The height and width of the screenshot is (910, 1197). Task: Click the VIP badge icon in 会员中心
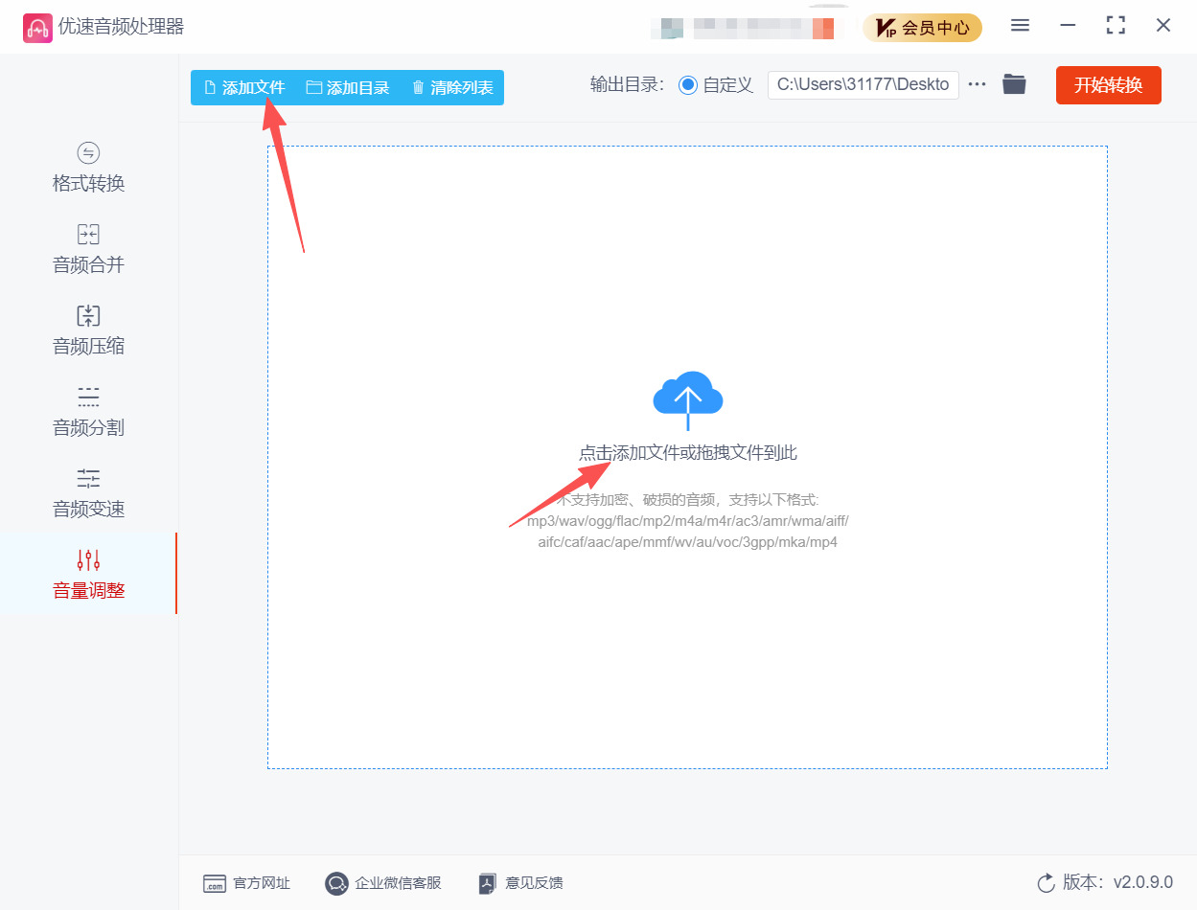pyautogui.click(x=886, y=28)
